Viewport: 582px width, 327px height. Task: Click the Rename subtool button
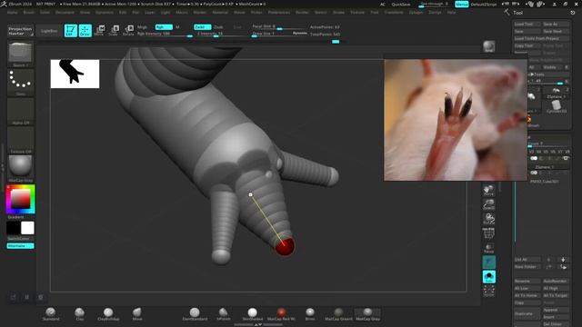tap(527, 281)
